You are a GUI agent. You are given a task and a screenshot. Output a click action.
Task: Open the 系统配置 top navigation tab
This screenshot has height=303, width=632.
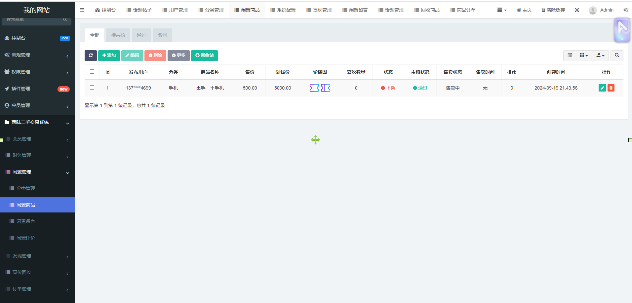tap(283, 10)
